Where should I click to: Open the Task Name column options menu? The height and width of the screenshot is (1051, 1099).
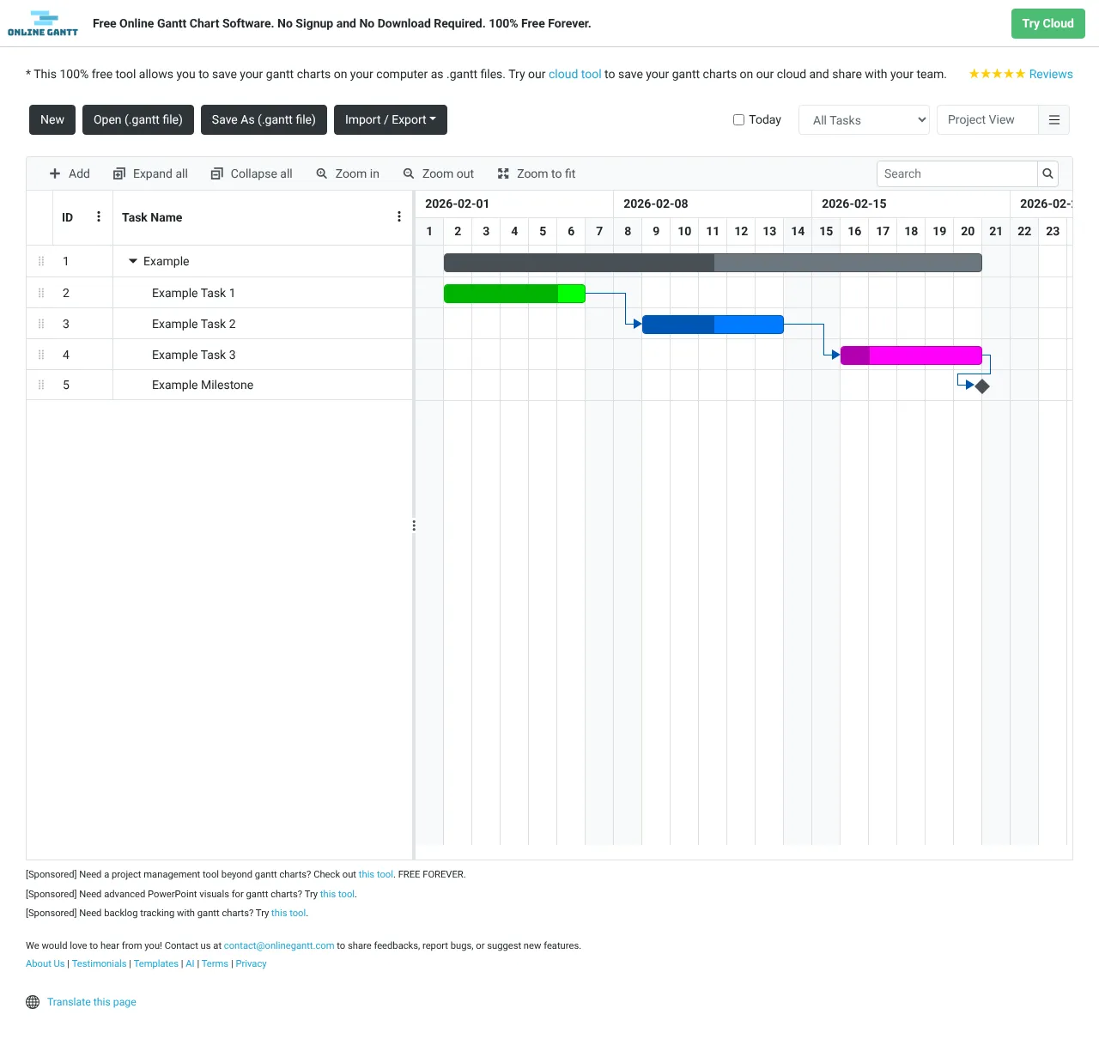point(398,217)
